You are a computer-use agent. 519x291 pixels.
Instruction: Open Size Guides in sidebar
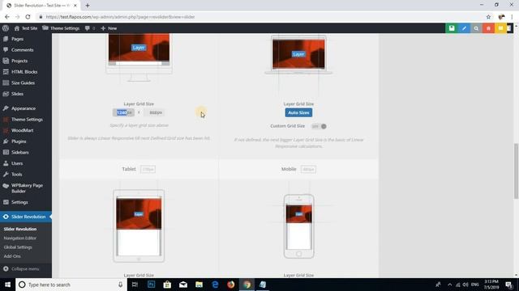pyautogui.click(x=23, y=82)
